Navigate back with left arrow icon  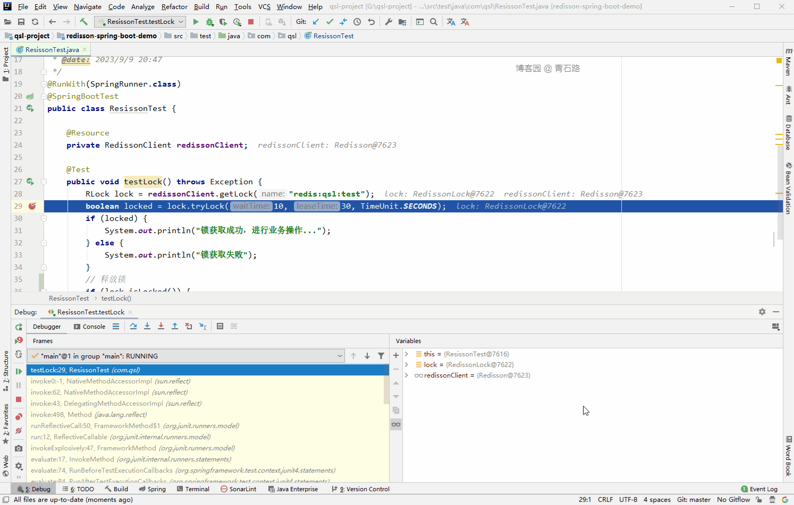[52, 22]
